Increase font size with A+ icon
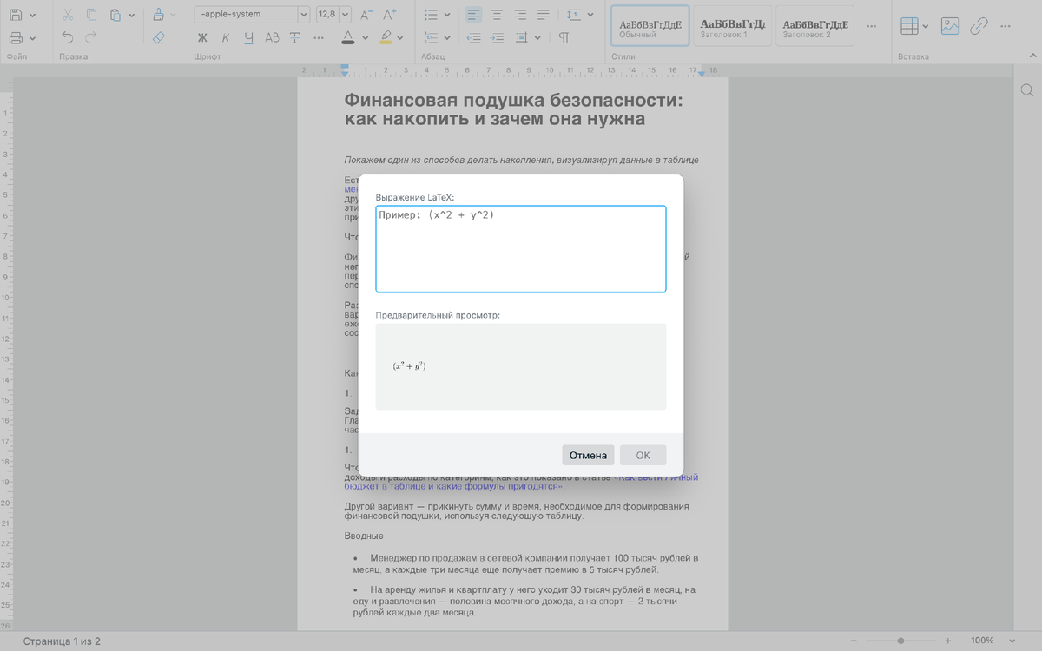 point(389,16)
